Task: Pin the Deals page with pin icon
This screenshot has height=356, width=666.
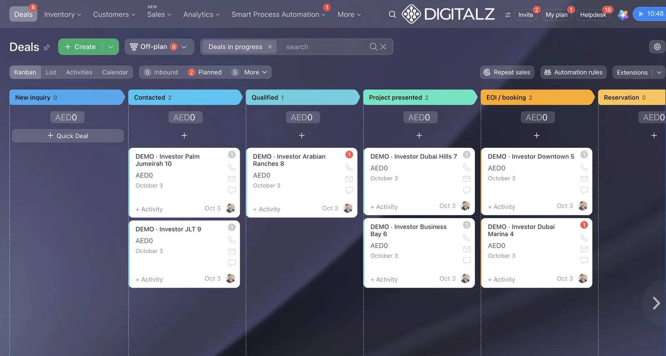Action: (47, 47)
